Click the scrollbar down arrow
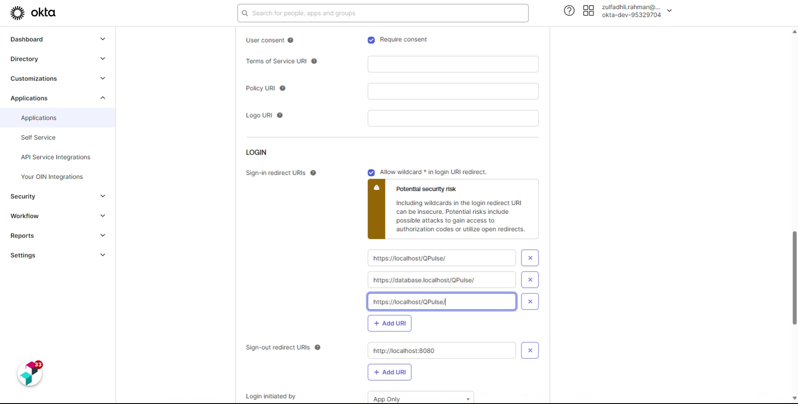Viewport: 798px width, 404px height. [794, 398]
